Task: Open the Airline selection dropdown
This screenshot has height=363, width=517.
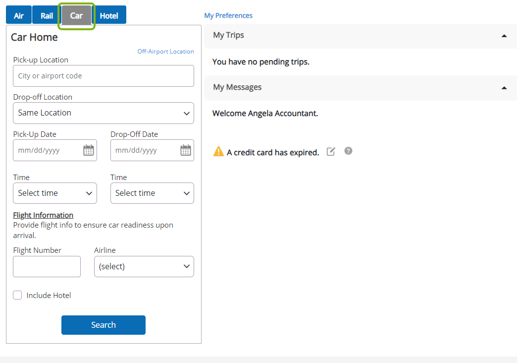Action: tap(144, 266)
